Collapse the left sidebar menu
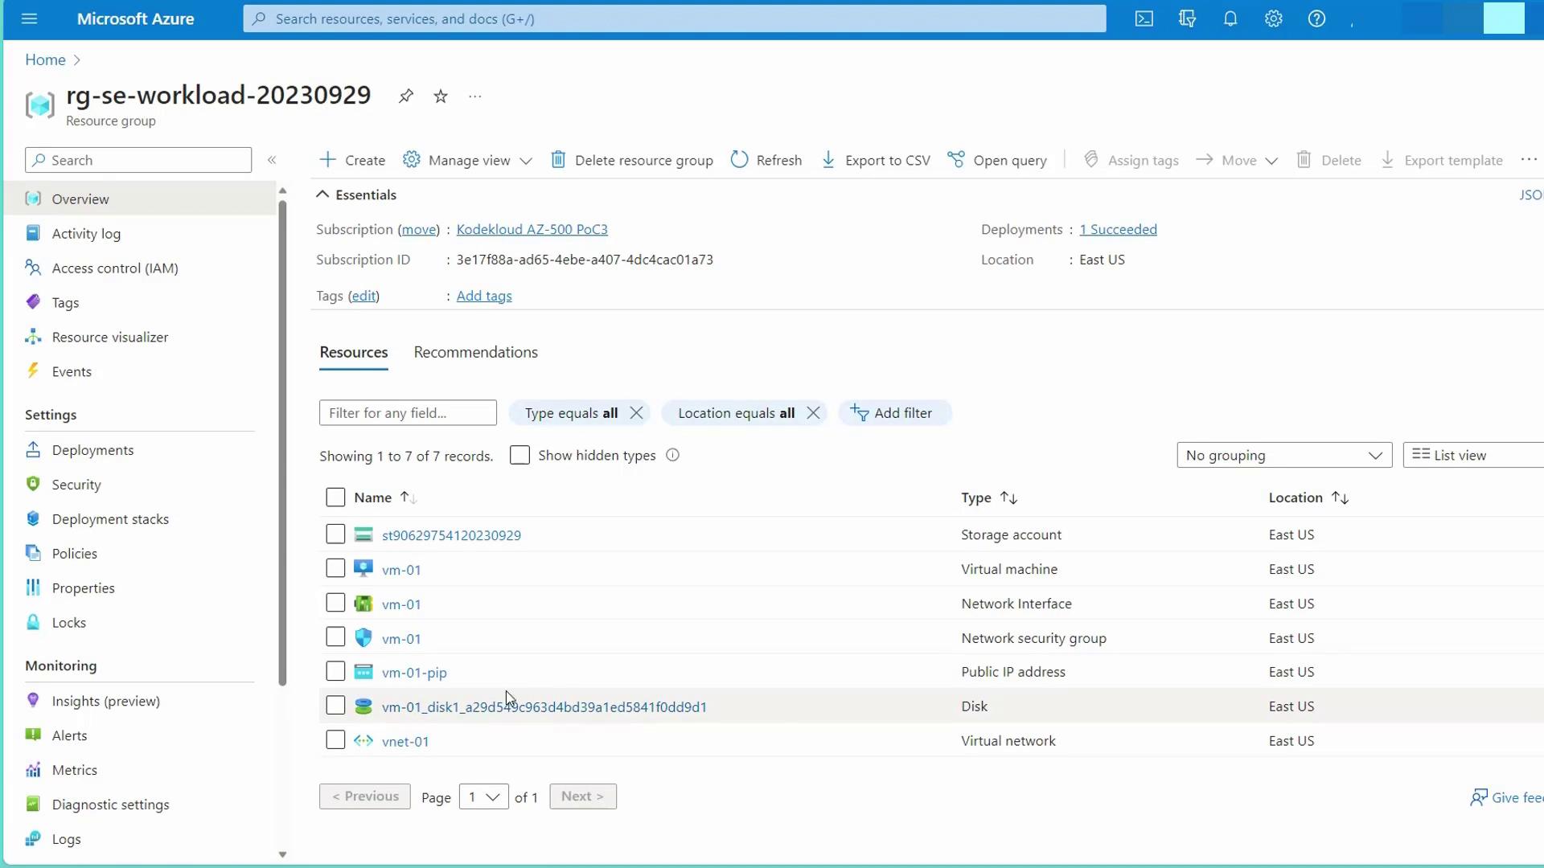1544x868 pixels. [272, 160]
